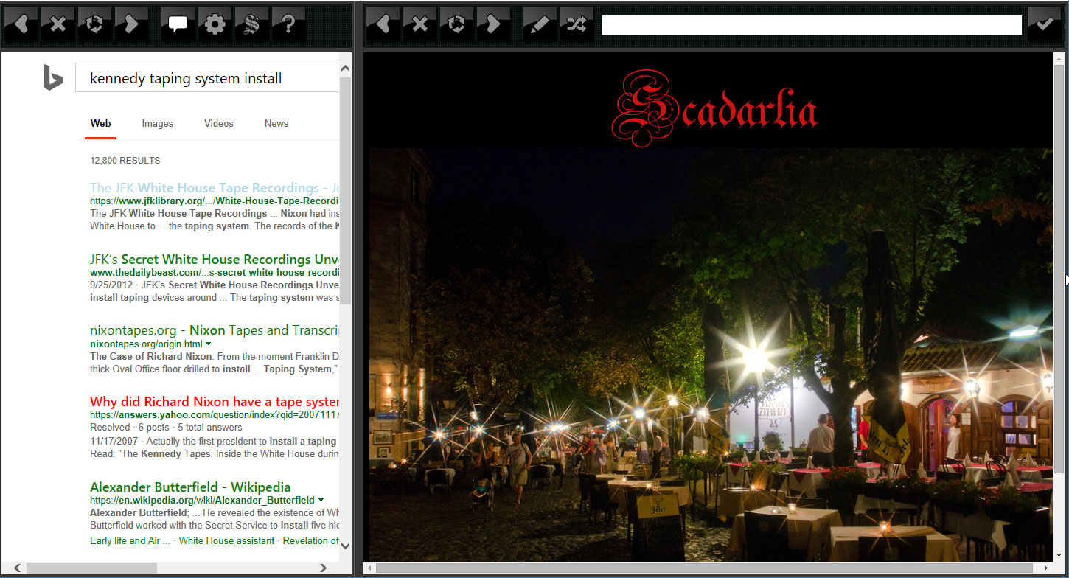Viewport: 1069px width, 578px height.
Task: Stop loading in the right Scadarlia pane
Action: click(420, 24)
